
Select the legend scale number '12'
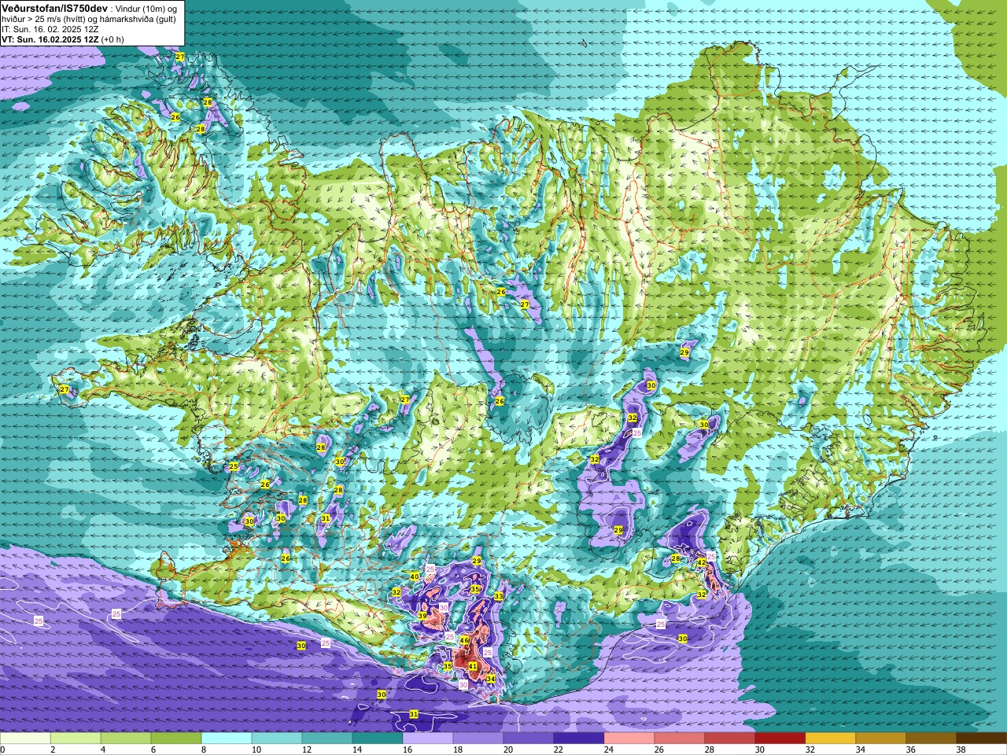pos(307,749)
